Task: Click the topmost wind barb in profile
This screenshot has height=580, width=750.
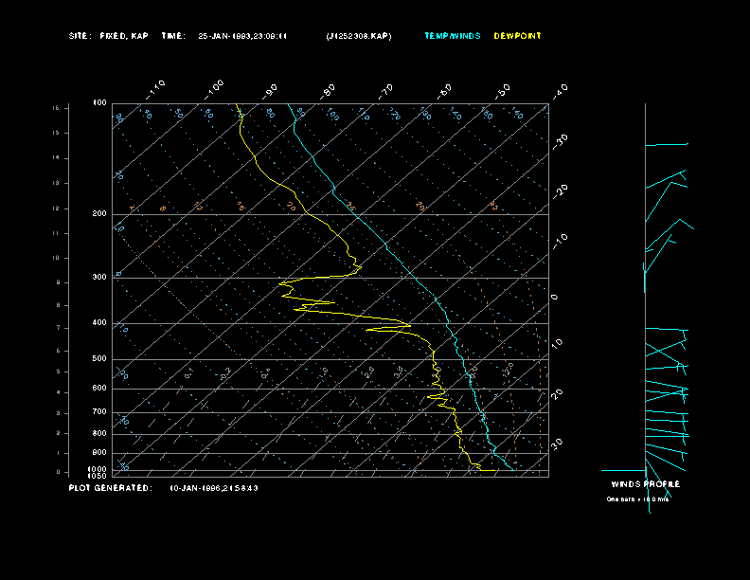Action: [667, 145]
